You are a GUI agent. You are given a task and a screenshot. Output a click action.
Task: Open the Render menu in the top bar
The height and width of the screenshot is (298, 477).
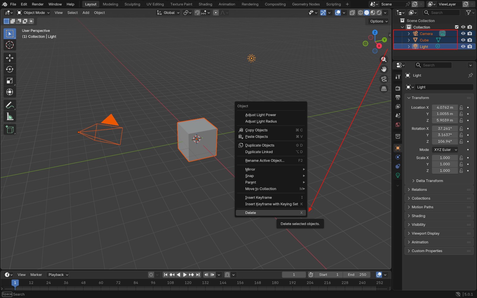coord(38,4)
